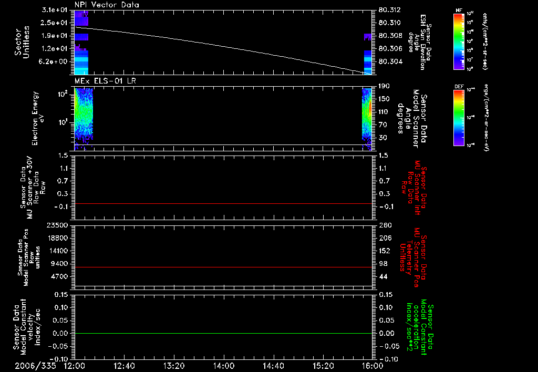Click the '18800' scanner position tick value
538x372 pixels.
tap(57, 238)
